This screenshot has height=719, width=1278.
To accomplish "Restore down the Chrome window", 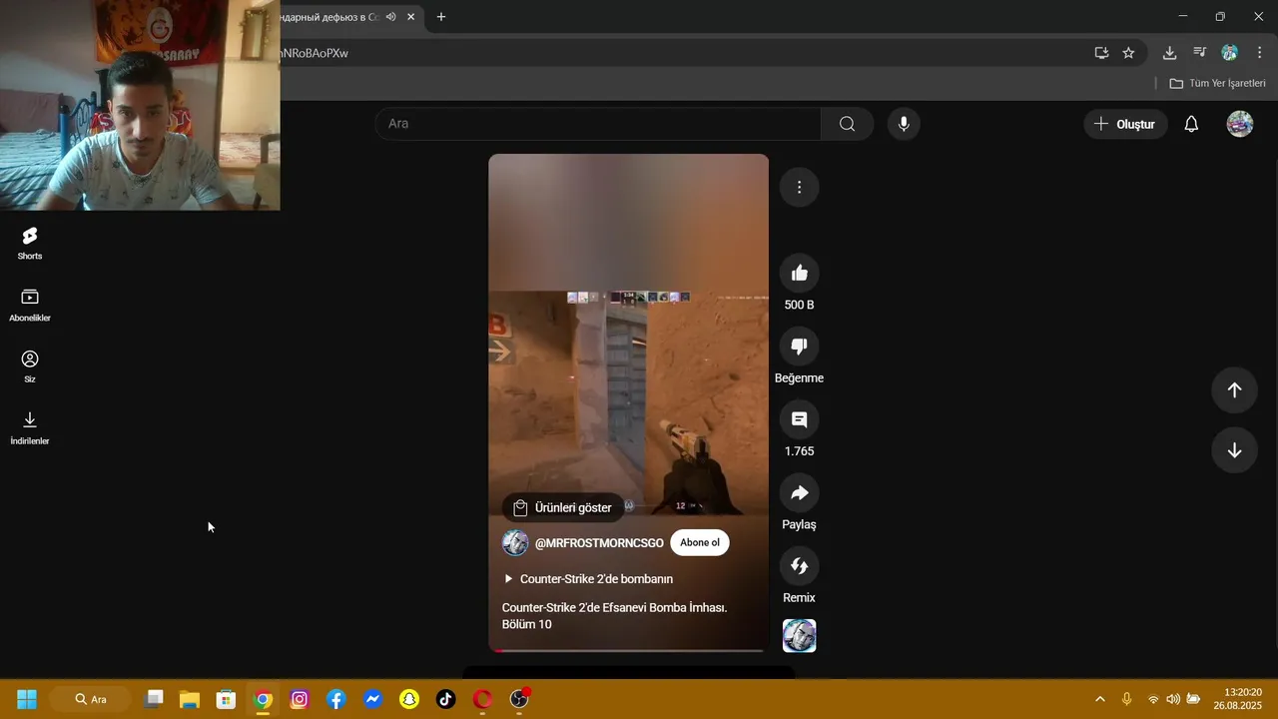I will coord(1220,17).
